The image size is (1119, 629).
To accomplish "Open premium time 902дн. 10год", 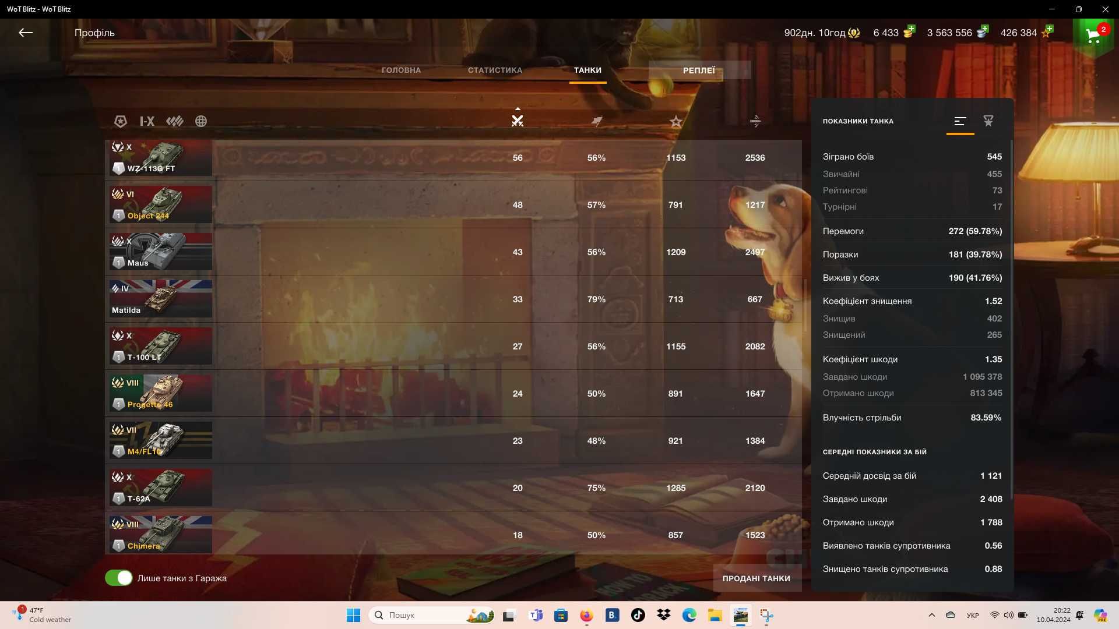I will [x=821, y=33].
